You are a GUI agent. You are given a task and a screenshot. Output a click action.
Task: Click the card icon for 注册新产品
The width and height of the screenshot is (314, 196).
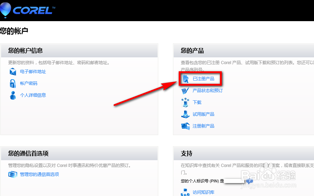[x=186, y=126]
